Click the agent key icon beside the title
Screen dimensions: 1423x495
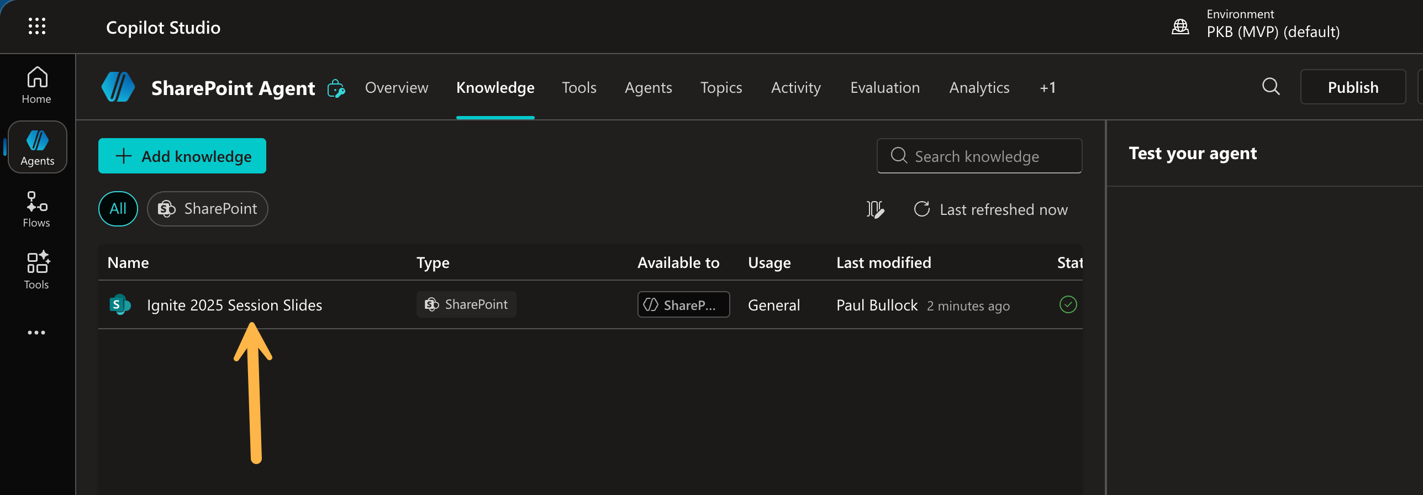click(x=336, y=88)
